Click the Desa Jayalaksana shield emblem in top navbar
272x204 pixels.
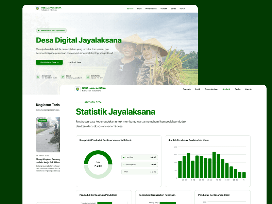(x=37, y=8)
